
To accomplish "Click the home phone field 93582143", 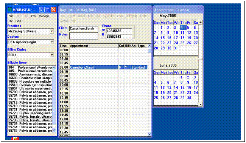I will pos(119,37).
